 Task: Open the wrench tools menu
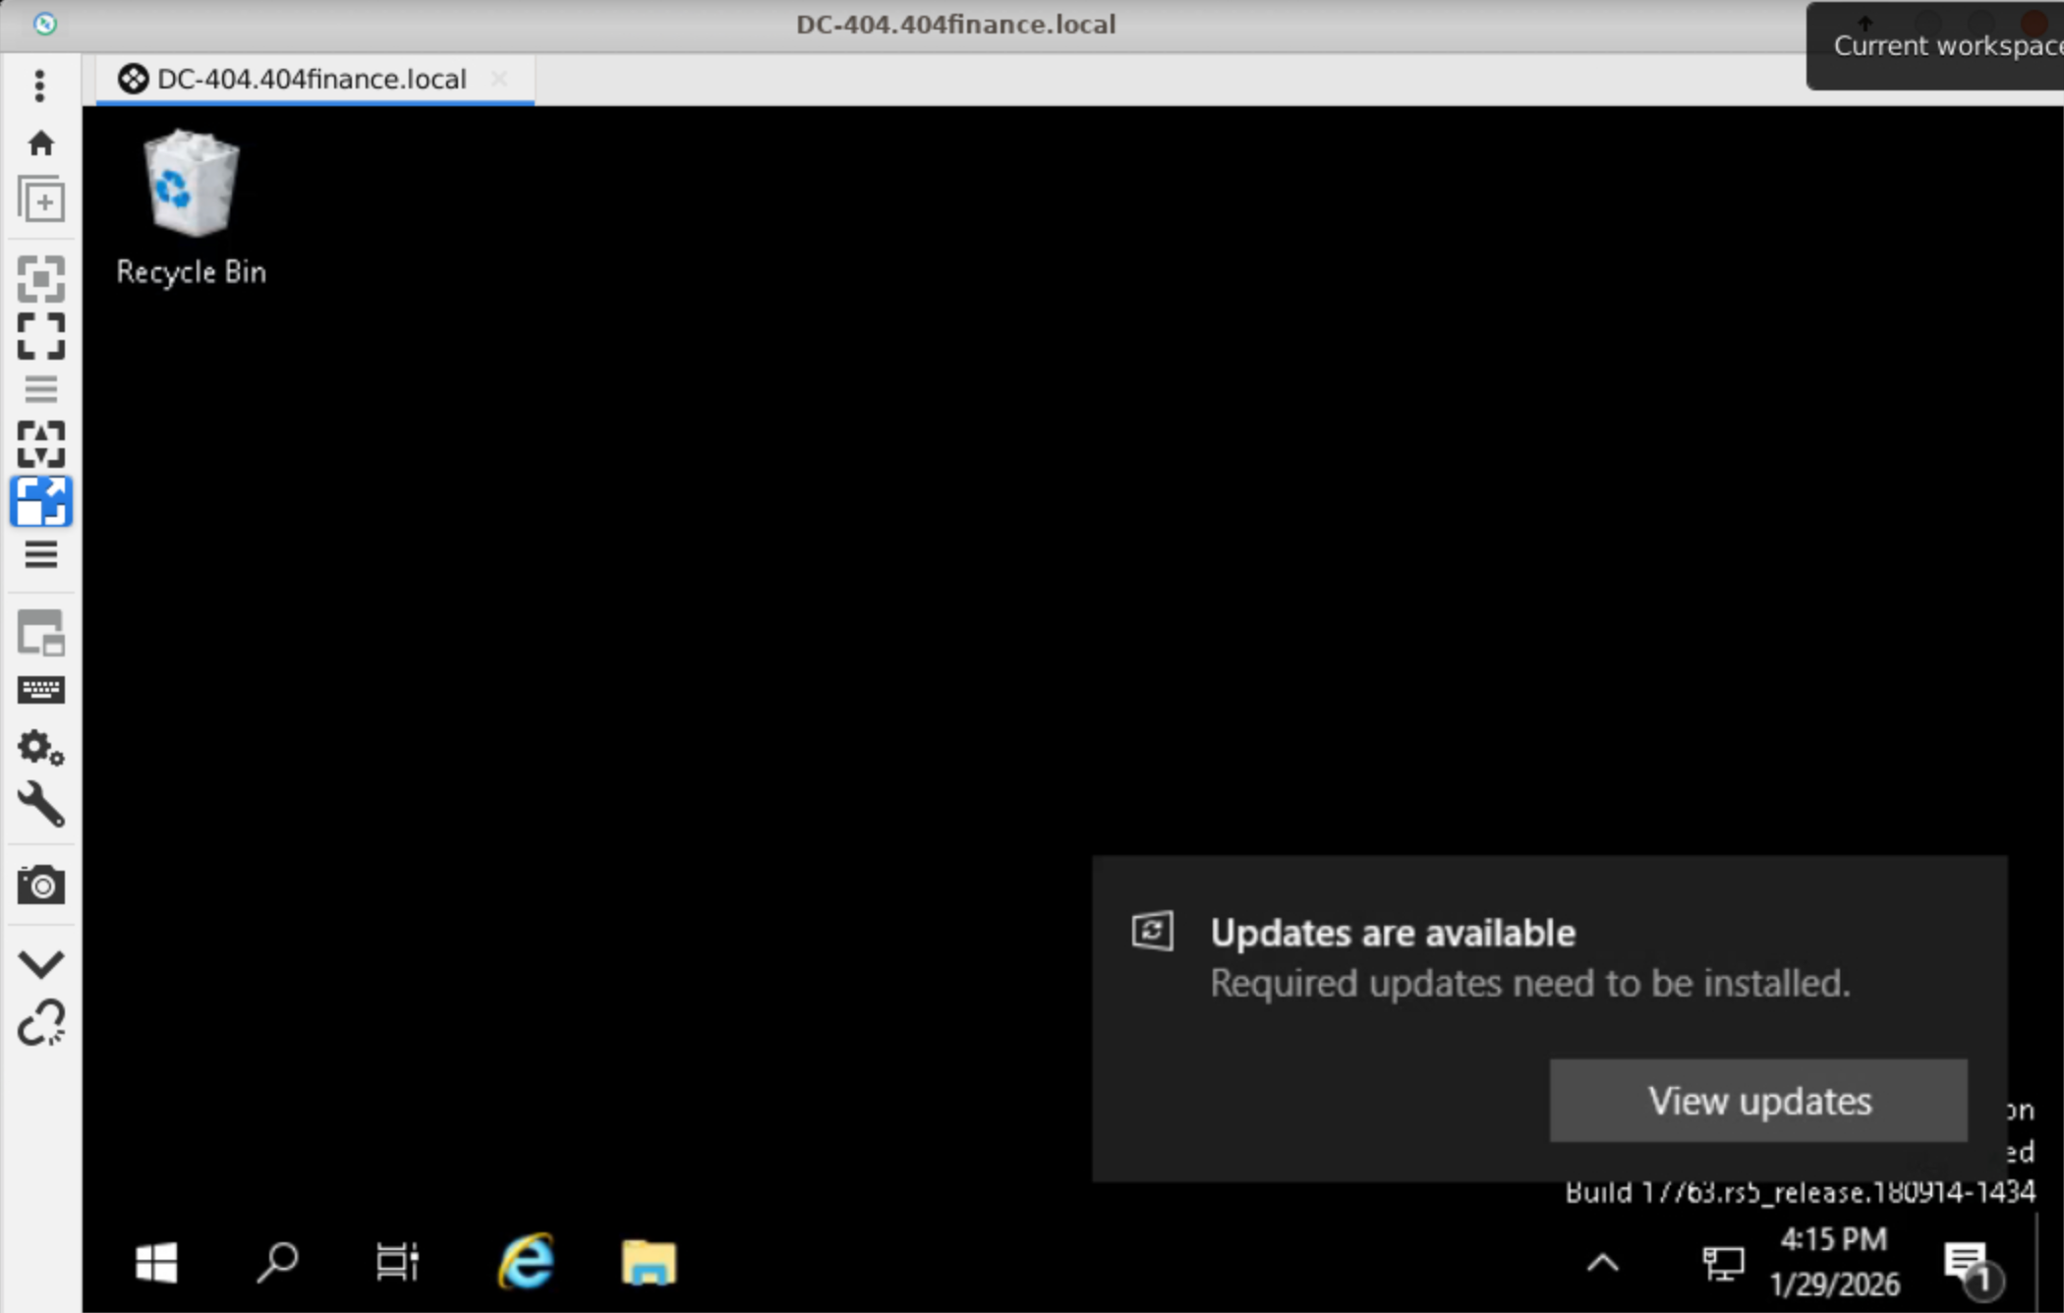pyautogui.click(x=40, y=806)
